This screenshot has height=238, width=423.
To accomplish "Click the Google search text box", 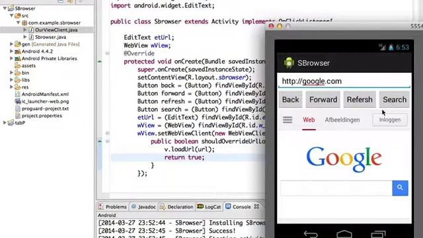I will click(x=336, y=188).
